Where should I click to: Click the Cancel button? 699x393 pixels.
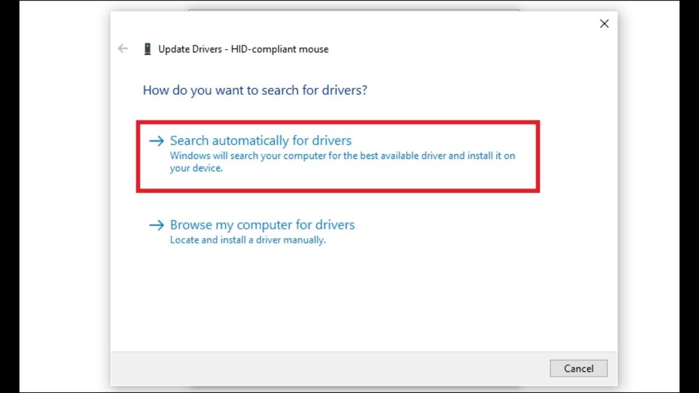[578, 369]
